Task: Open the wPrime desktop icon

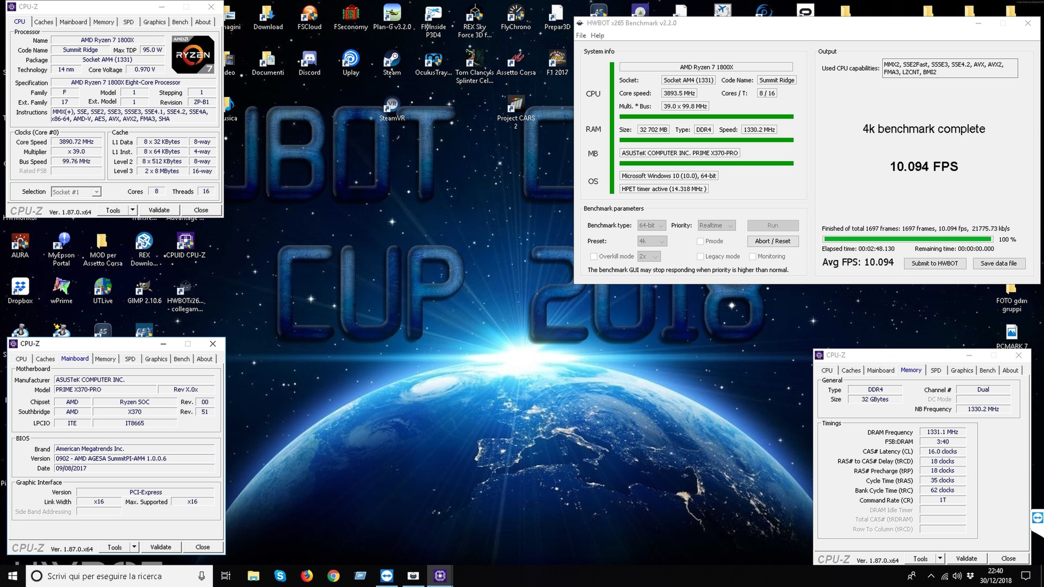Action: pos(61,291)
